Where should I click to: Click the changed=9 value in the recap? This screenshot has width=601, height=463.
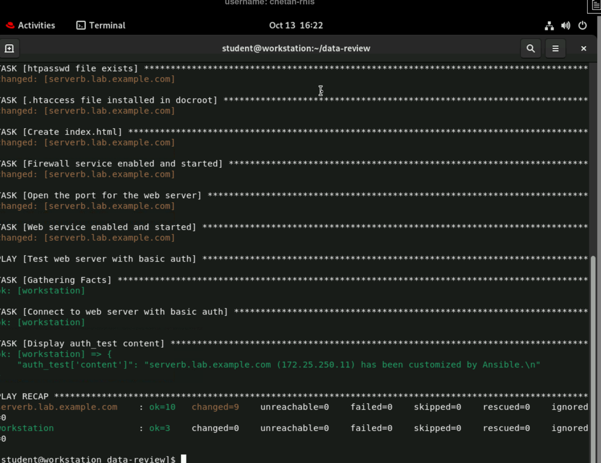pyautogui.click(x=215, y=407)
